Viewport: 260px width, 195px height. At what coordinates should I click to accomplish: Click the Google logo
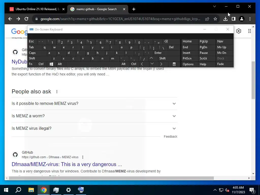click(x=19, y=31)
